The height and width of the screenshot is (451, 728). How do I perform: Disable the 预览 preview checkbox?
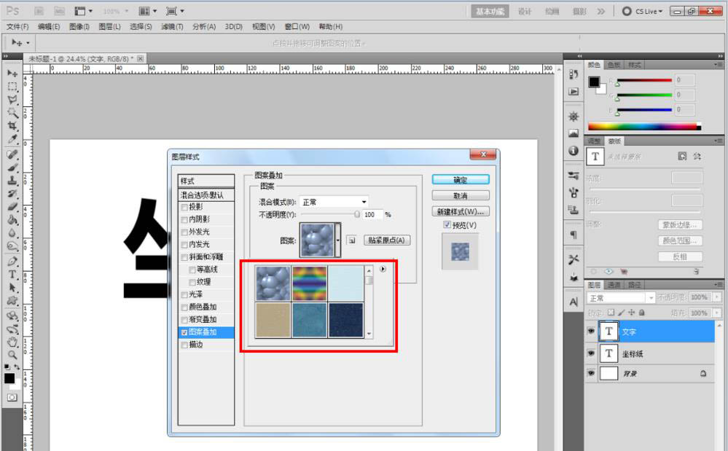click(447, 224)
